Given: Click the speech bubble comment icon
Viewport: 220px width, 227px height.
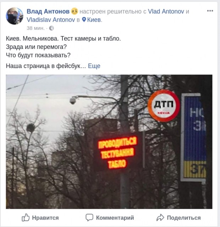Looking at the screenshot, I should click(x=89, y=217).
